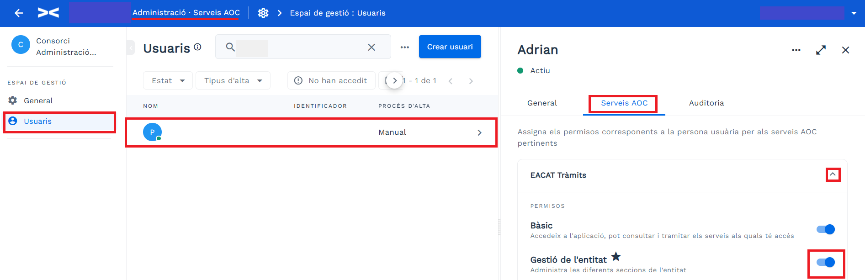Open the Estat filter dropdown

168,80
